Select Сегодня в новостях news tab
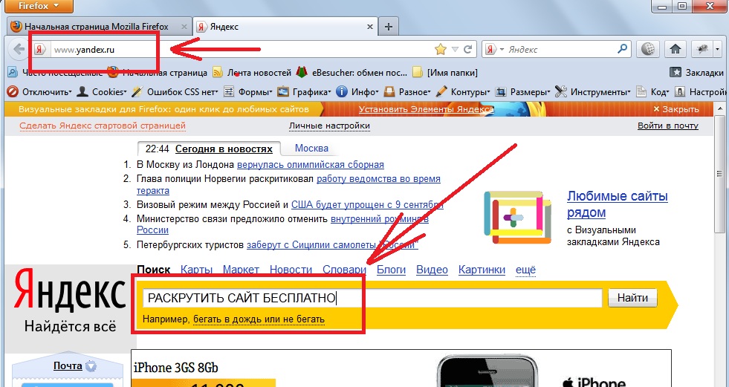 (224, 149)
